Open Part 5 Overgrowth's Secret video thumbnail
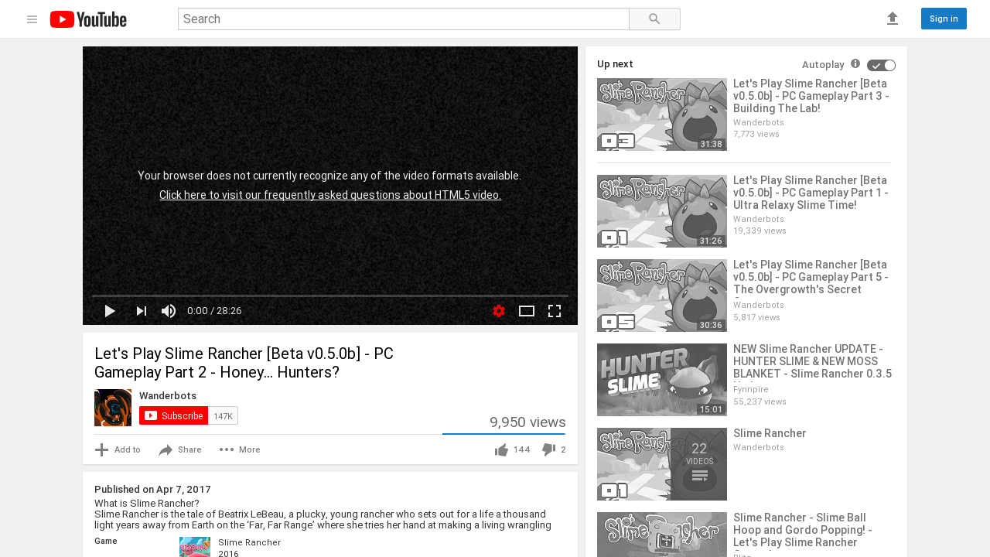The image size is (990, 557). [x=662, y=296]
